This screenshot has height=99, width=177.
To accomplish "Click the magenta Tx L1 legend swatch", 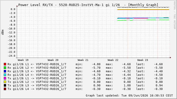I will click(x=5, y=78).
